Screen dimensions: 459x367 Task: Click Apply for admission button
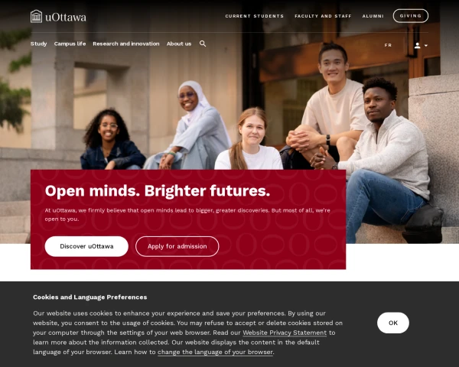[x=177, y=246]
